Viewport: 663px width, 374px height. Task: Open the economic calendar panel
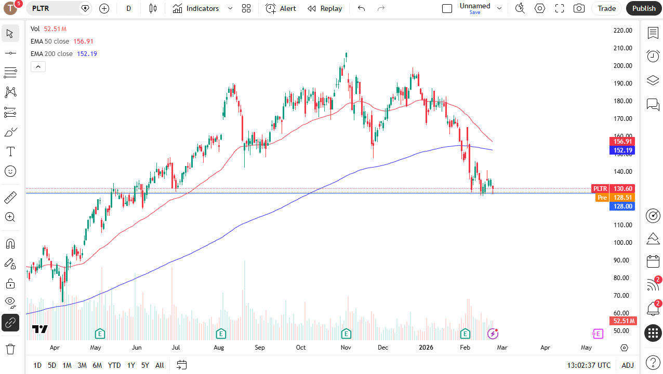[x=653, y=261]
